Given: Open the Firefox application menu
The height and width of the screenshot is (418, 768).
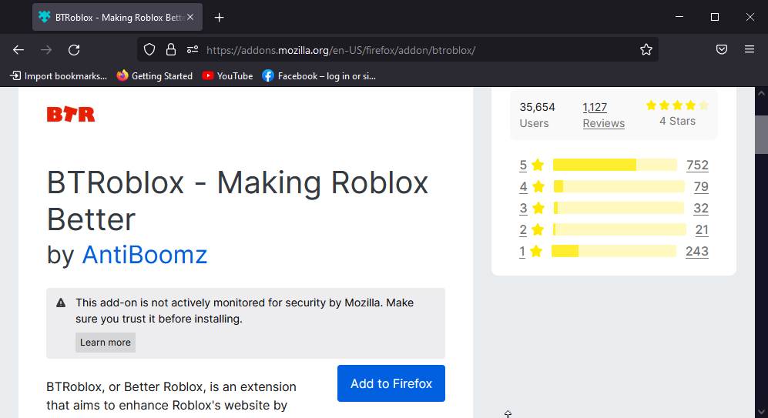Looking at the screenshot, I should pos(750,49).
